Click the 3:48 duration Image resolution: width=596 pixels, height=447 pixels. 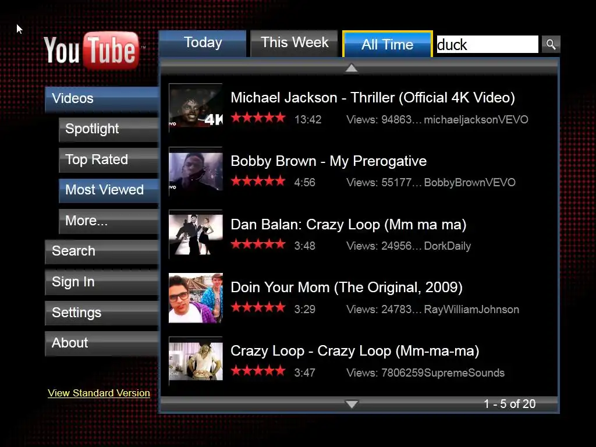(305, 246)
